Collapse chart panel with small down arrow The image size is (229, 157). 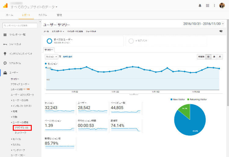[x=134, y=94]
